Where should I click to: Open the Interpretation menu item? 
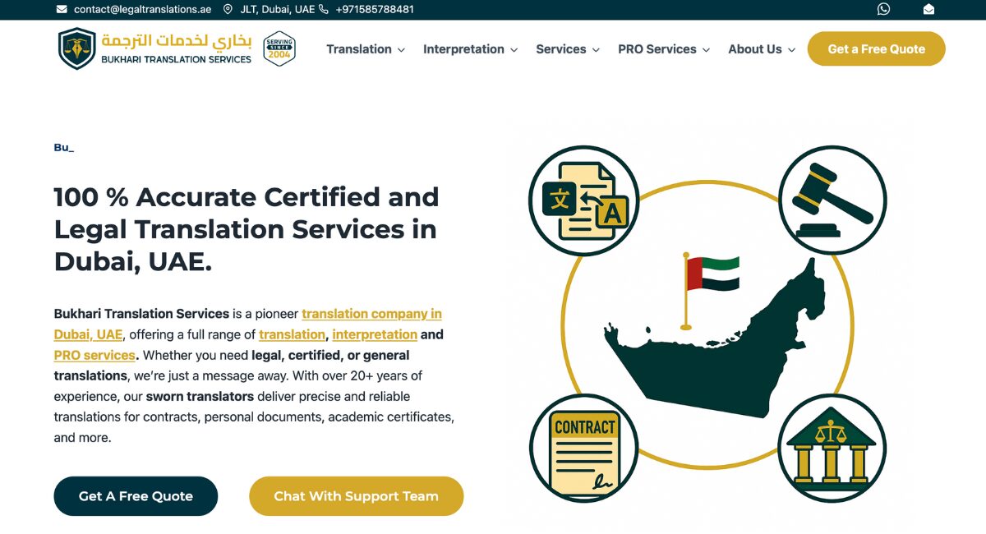coord(463,49)
